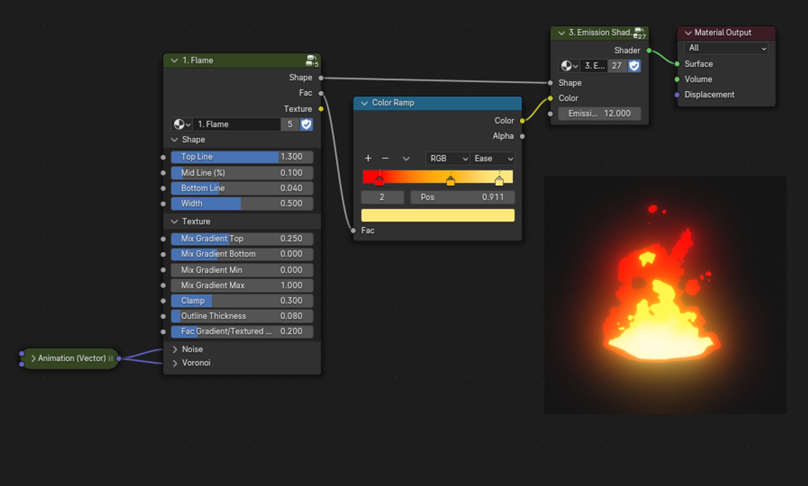Open the Ease interpolation dropdown
808x486 pixels.
(493, 158)
